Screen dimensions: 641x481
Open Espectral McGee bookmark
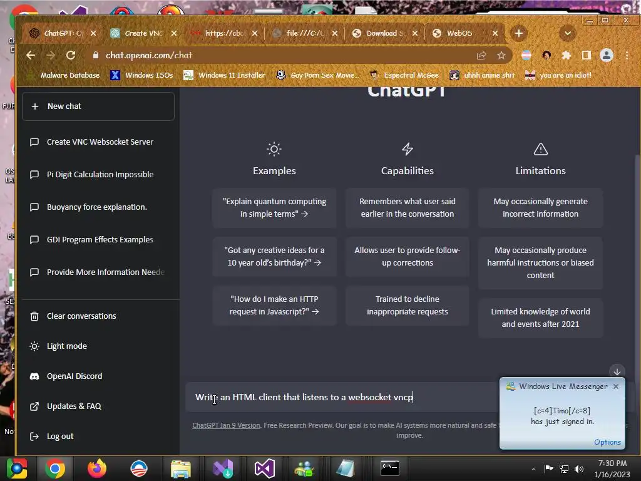(x=404, y=75)
